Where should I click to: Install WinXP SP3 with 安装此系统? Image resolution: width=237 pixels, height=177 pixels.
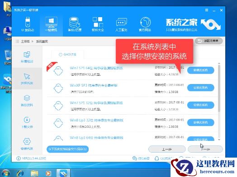200,88
